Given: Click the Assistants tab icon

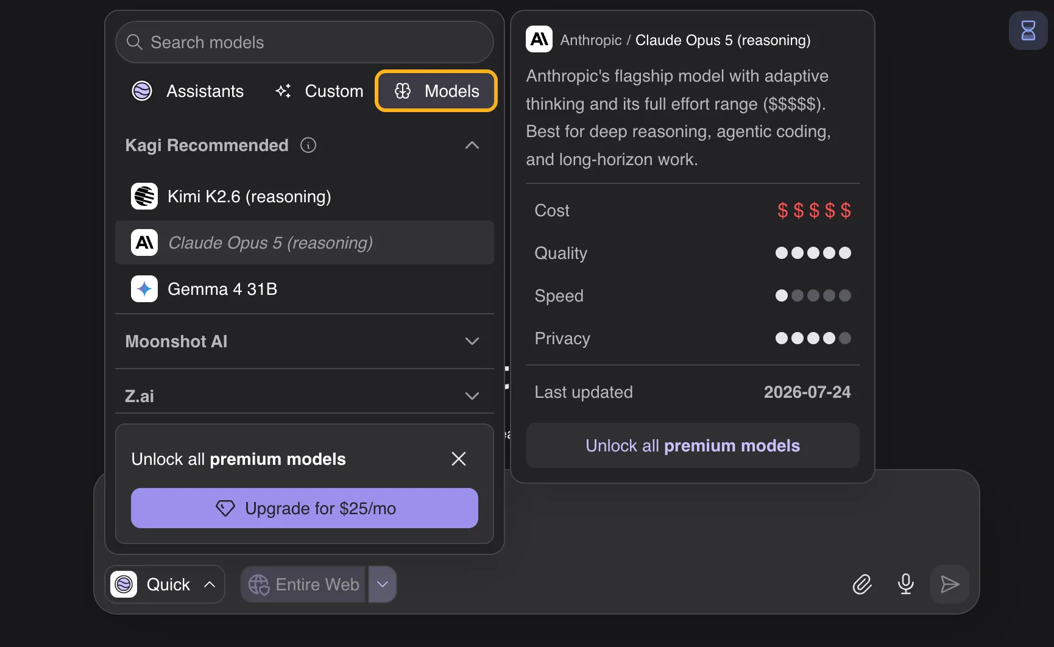Looking at the screenshot, I should (142, 91).
